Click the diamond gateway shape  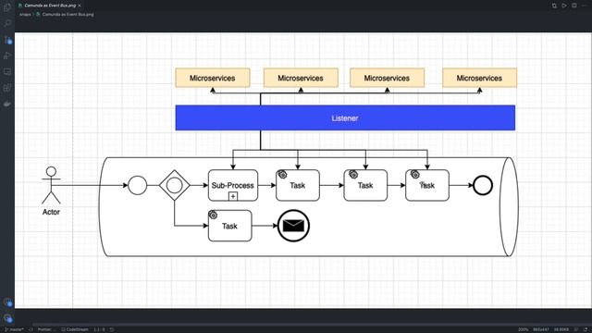pos(175,185)
